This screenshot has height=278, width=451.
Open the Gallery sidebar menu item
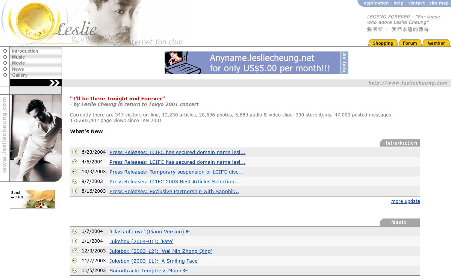[x=20, y=75]
